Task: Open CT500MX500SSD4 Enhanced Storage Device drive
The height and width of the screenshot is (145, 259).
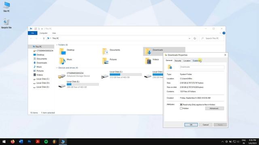Action: click(x=62, y=76)
